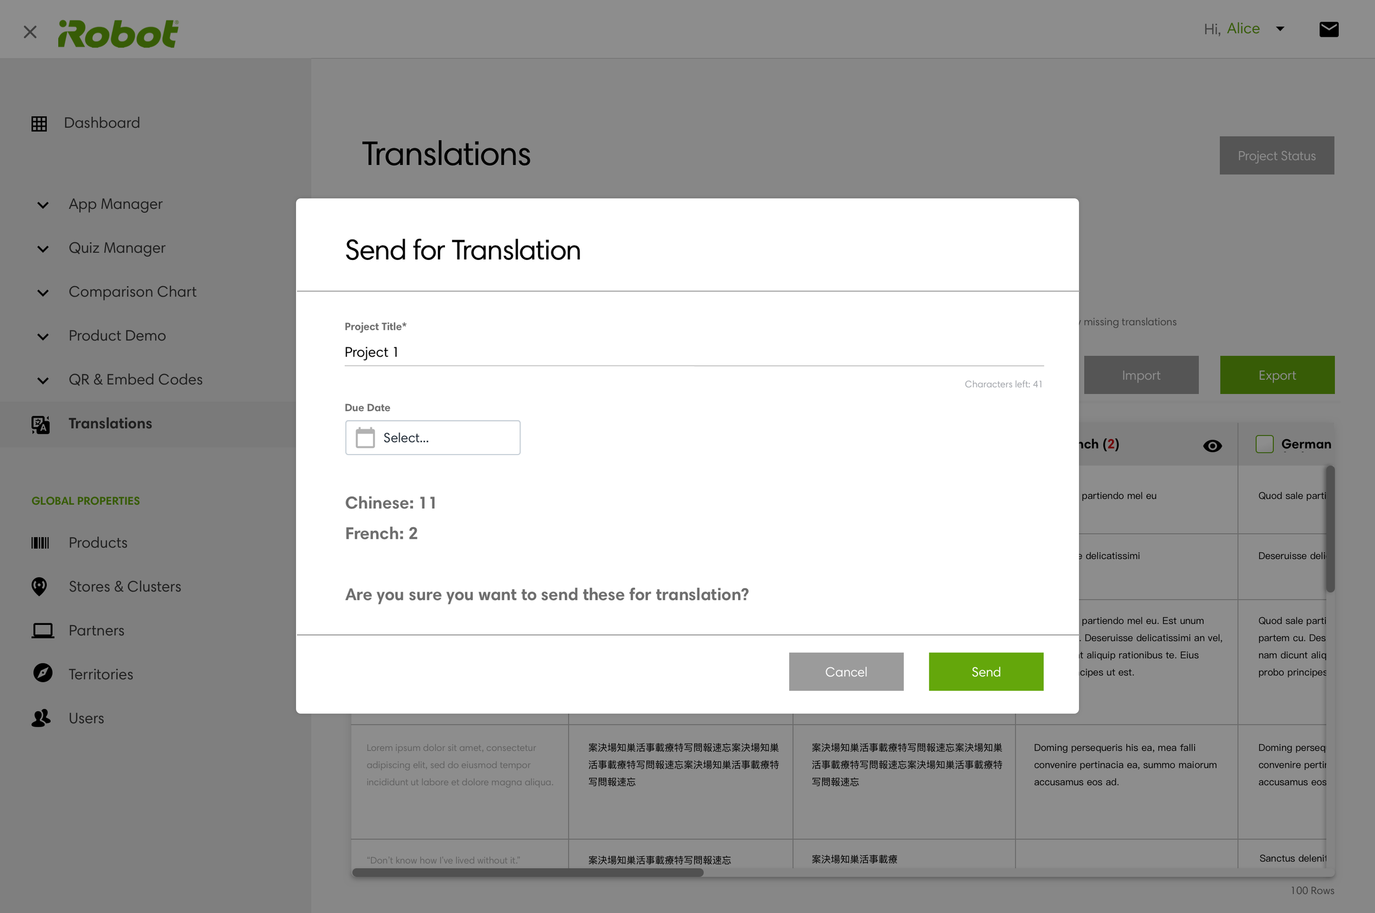Cancel the Send for Translation dialog
Screen dimensions: 1375x913
pos(845,671)
